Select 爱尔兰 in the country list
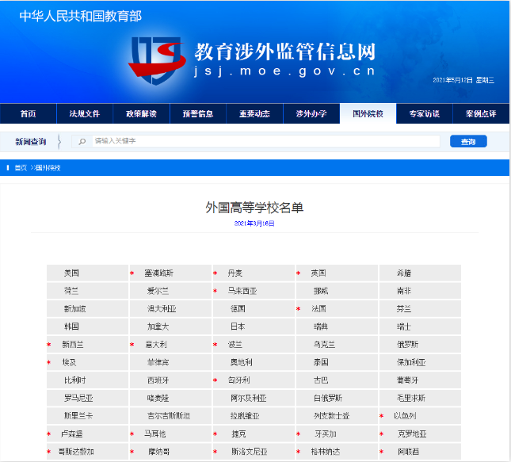The height and width of the screenshot is (462, 511). pyautogui.click(x=158, y=291)
